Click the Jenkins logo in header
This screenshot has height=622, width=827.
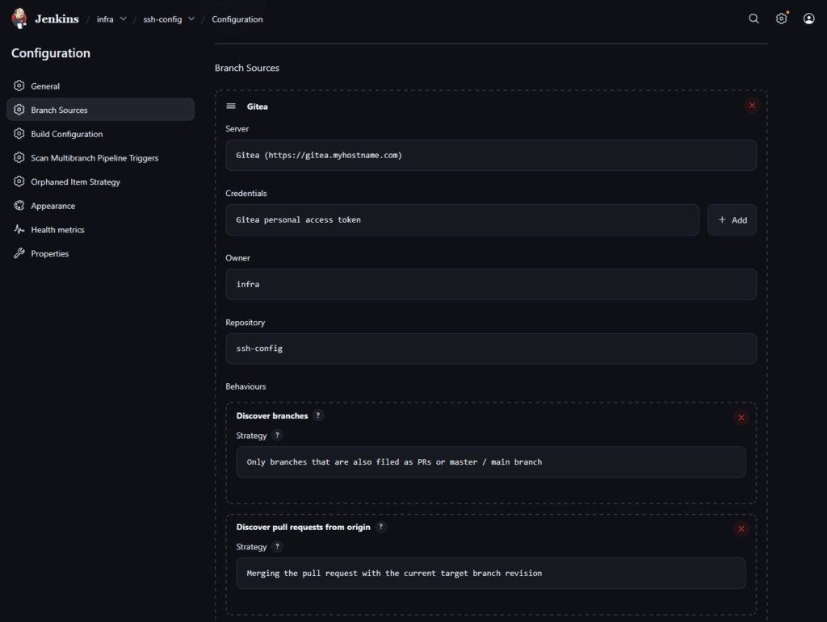tap(20, 19)
